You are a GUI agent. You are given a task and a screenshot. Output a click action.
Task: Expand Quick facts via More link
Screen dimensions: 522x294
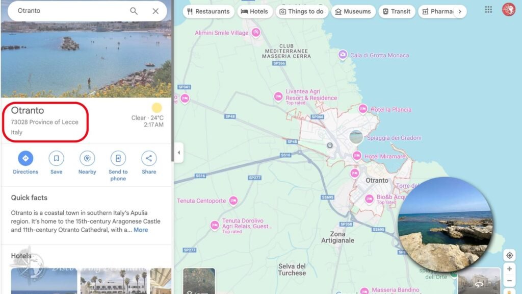tap(141, 230)
